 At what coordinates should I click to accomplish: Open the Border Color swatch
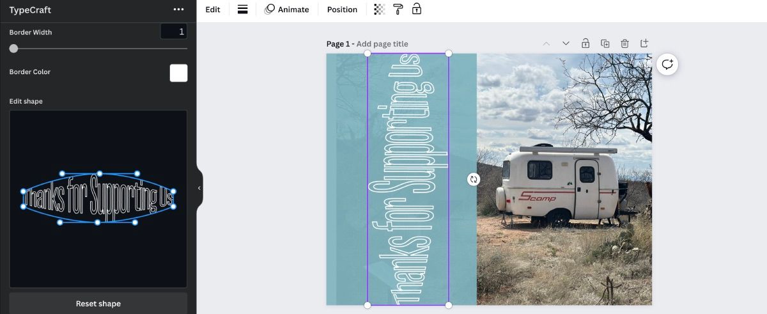point(178,73)
